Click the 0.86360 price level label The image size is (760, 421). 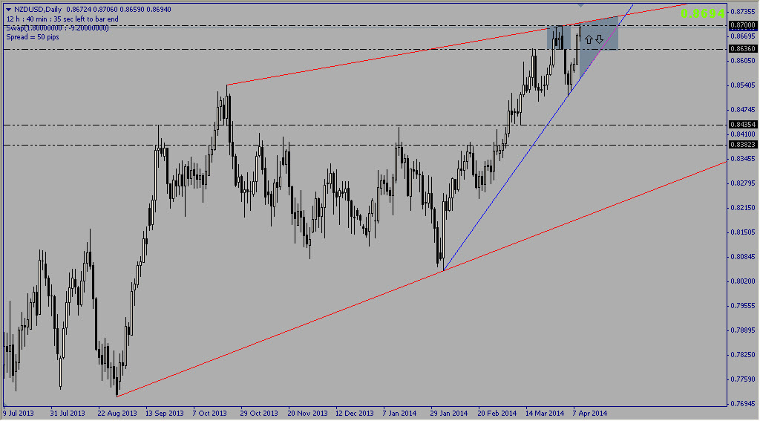[x=742, y=49]
